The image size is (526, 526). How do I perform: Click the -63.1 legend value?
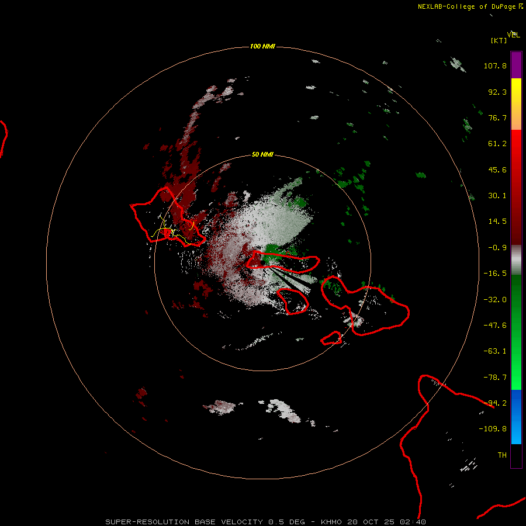pos(495,351)
